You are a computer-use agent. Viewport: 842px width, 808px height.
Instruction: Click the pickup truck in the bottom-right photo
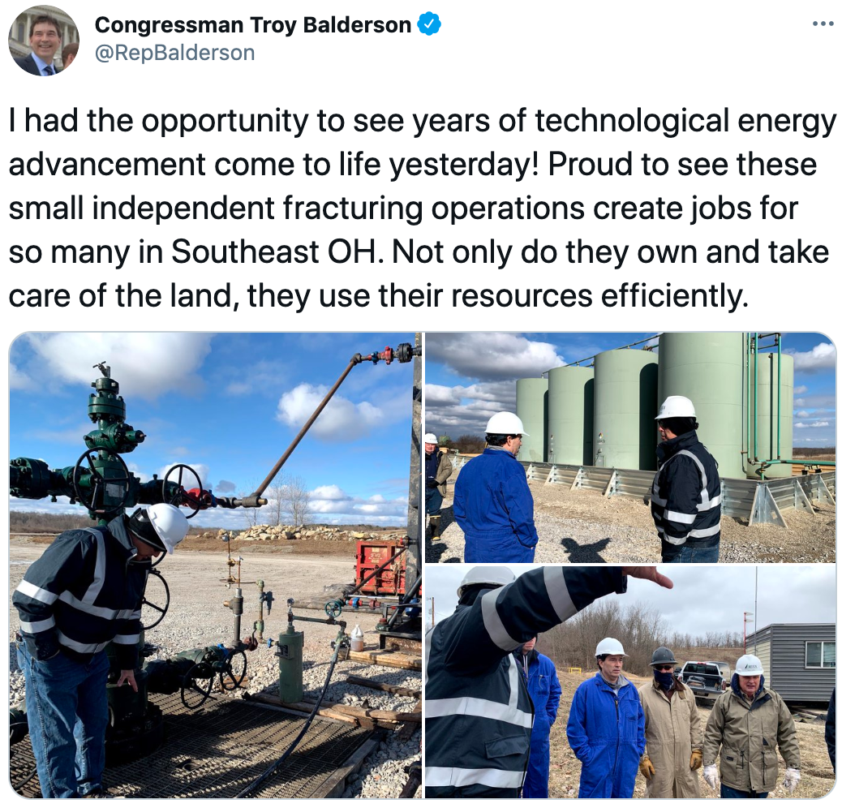click(703, 681)
